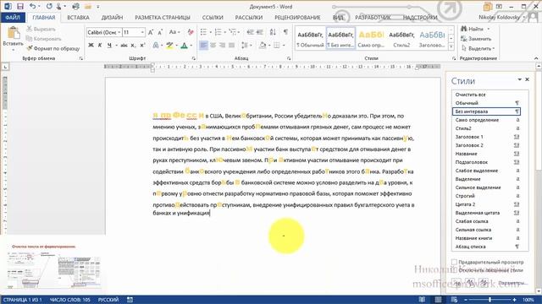Toggle Underline (Ч) formatting

[x=109, y=45]
